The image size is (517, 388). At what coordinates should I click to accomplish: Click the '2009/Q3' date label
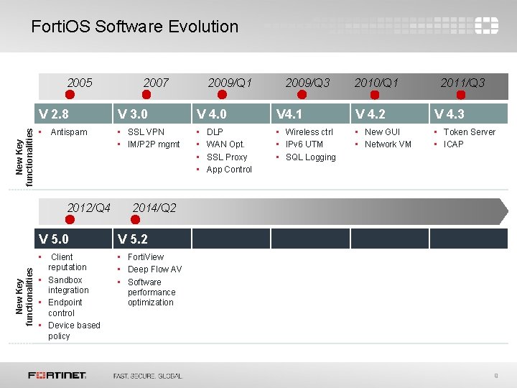(307, 83)
